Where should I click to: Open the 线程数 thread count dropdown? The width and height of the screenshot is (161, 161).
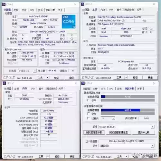pyautogui.click(x=108, y=118)
